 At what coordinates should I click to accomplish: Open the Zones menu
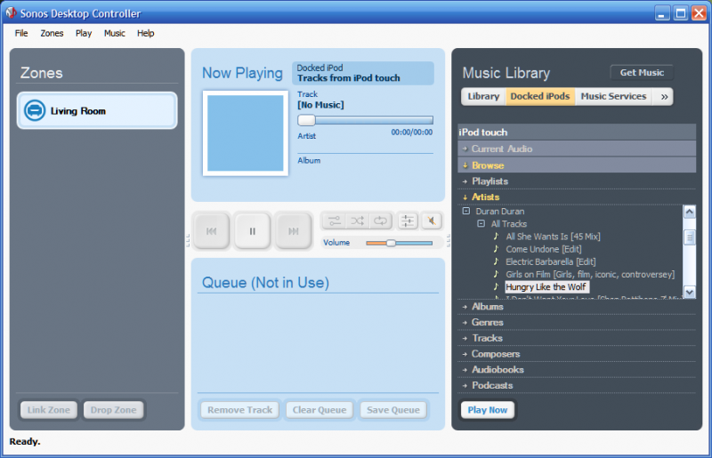tap(52, 33)
